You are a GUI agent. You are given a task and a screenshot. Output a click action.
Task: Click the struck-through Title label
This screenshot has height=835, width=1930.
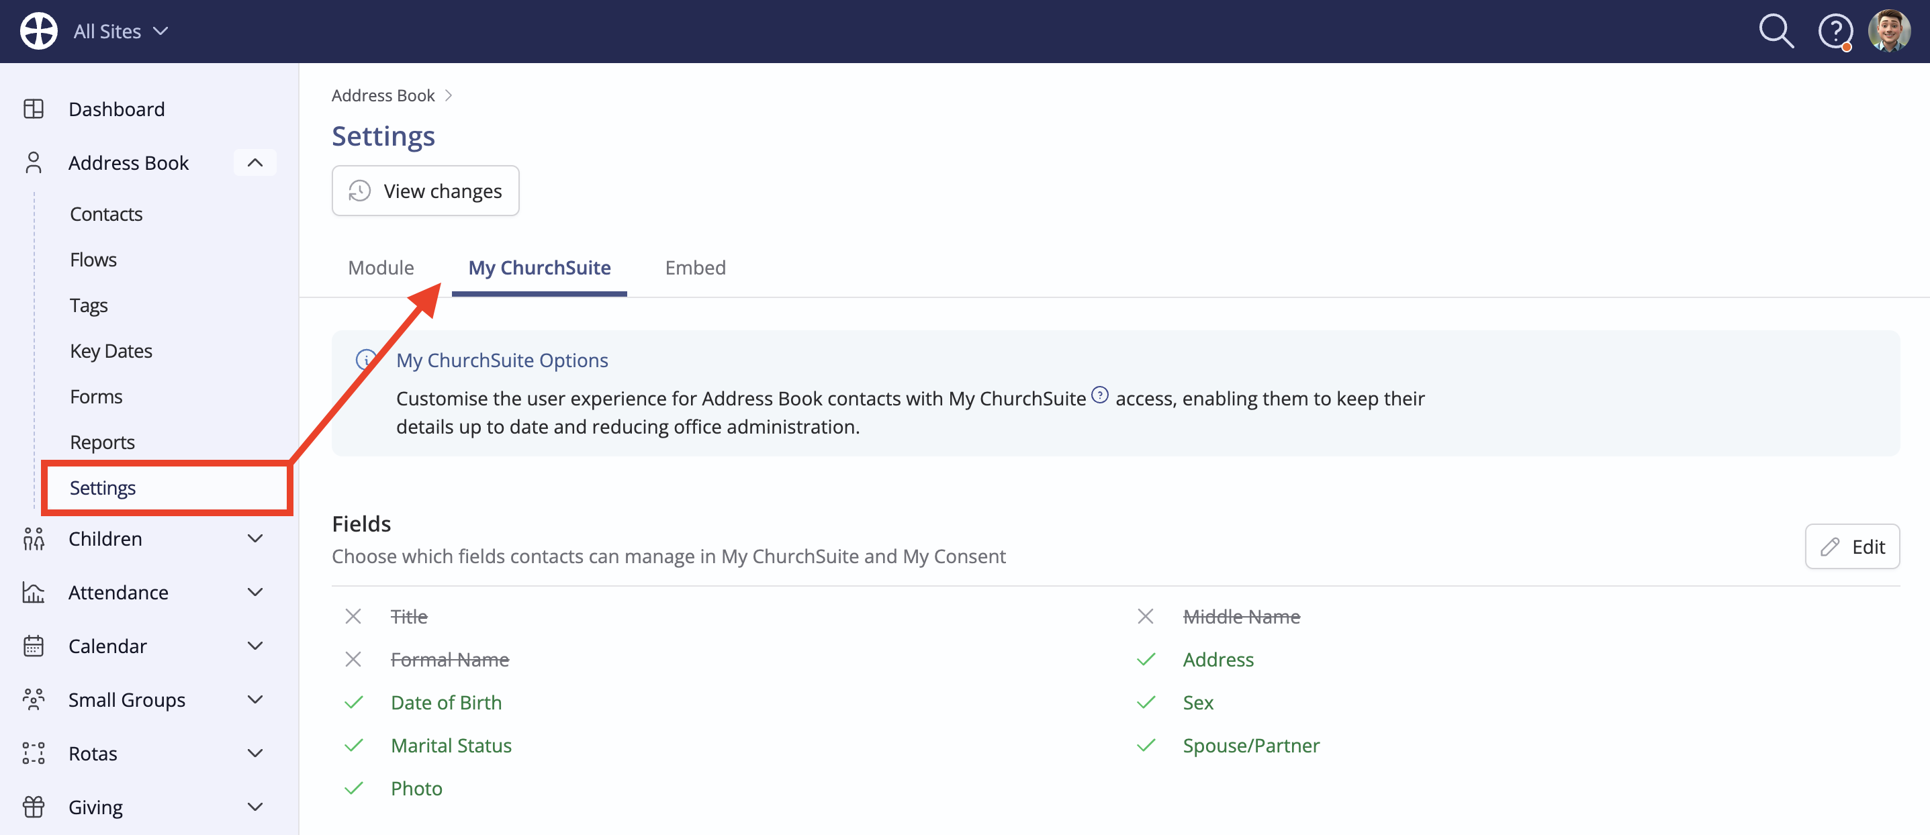coord(409,616)
